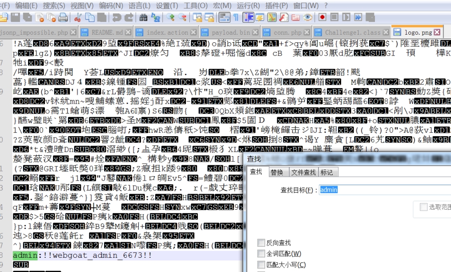Toggle synchronized vertical scrolling icon
The height and width of the screenshot is (272, 451).
coord(197,17)
